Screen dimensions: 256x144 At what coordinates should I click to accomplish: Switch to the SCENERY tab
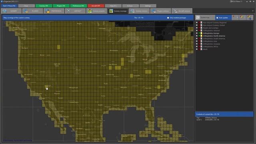11,11
